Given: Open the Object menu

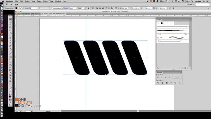Looking at the screenshot, I should coord(27,1).
